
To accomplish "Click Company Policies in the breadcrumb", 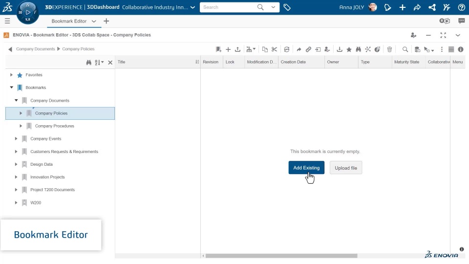I will pyautogui.click(x=78, y=49).
